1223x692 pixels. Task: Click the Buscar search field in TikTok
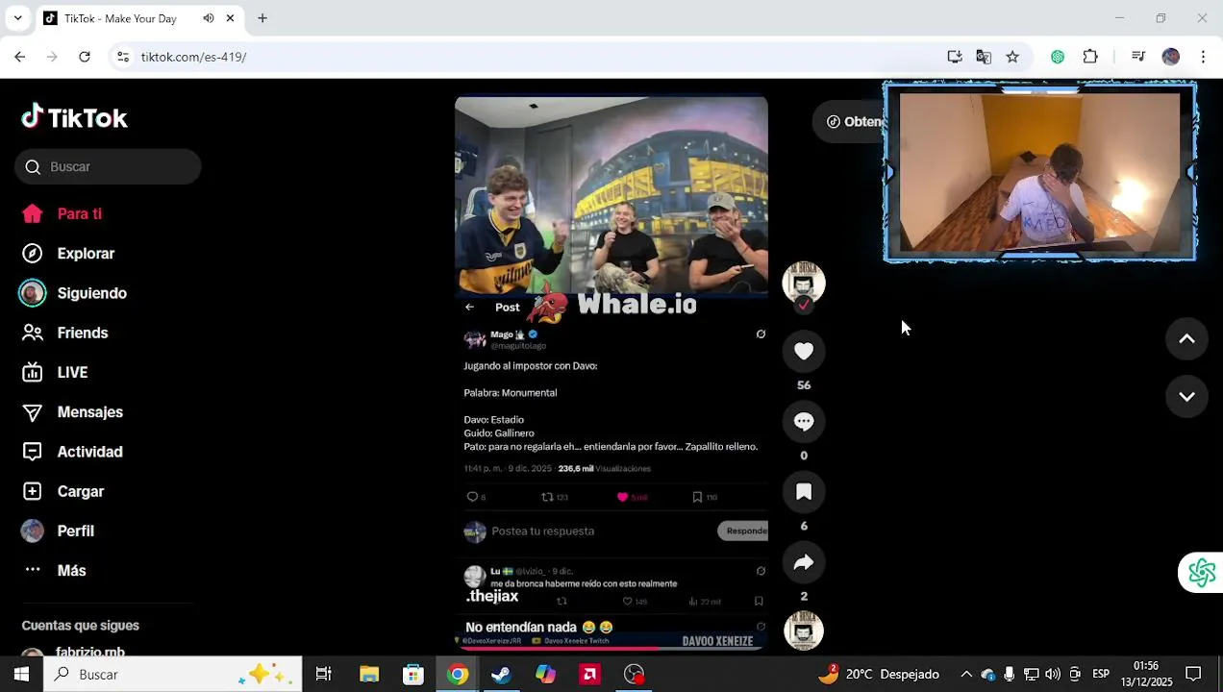coord(108,166)
